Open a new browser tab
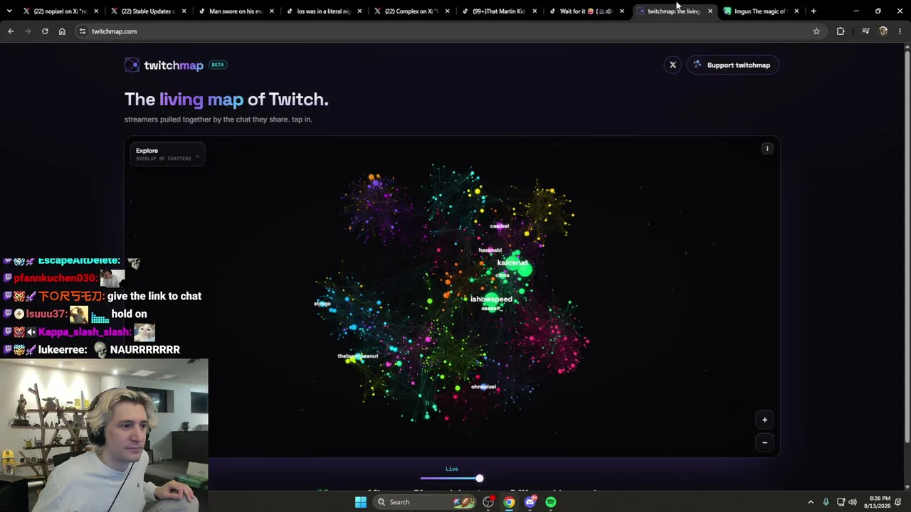The image size is (911, 512). click(x=813, y=11)
